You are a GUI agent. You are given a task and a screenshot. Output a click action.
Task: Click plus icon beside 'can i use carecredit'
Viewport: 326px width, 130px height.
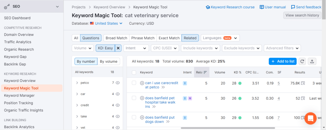142,83
